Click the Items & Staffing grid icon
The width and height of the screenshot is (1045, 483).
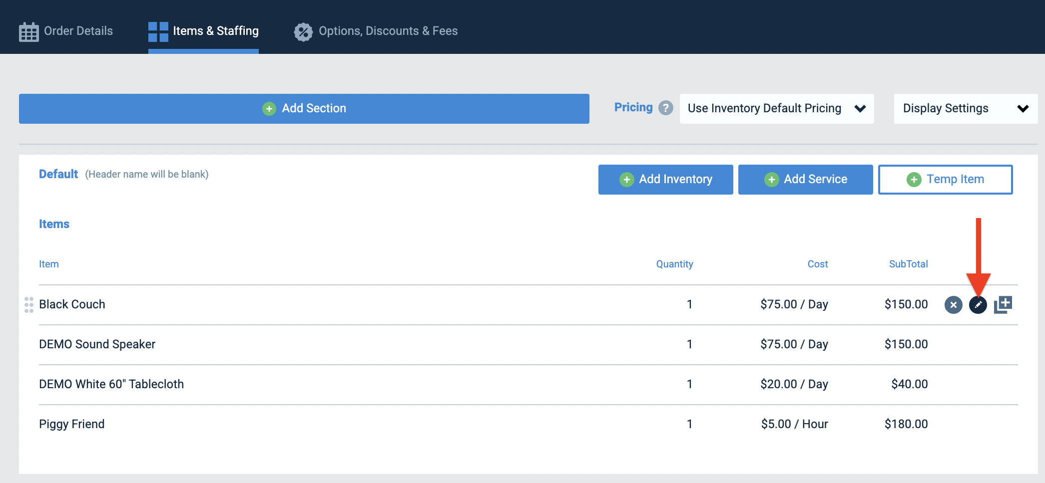coord(158,32)
